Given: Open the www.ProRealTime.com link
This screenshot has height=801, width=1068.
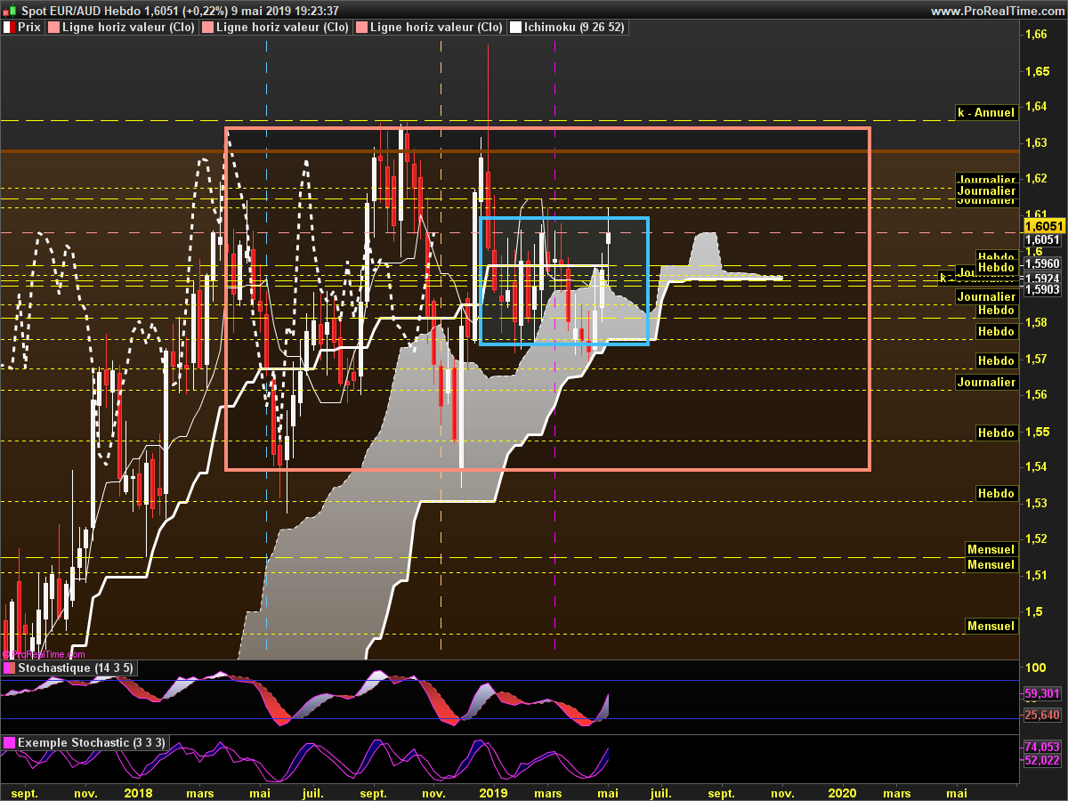Looking at the screenshot, I should (996, 11).
